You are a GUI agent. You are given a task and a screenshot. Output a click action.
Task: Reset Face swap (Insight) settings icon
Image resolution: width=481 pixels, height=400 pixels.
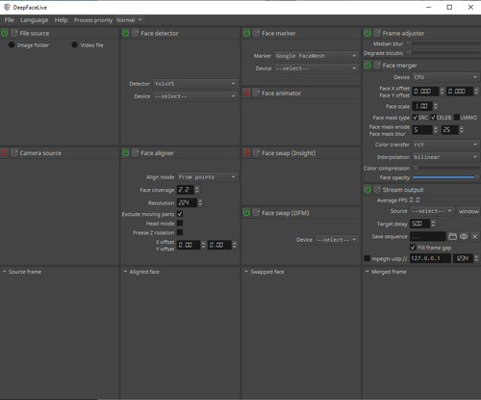(256, 153)
